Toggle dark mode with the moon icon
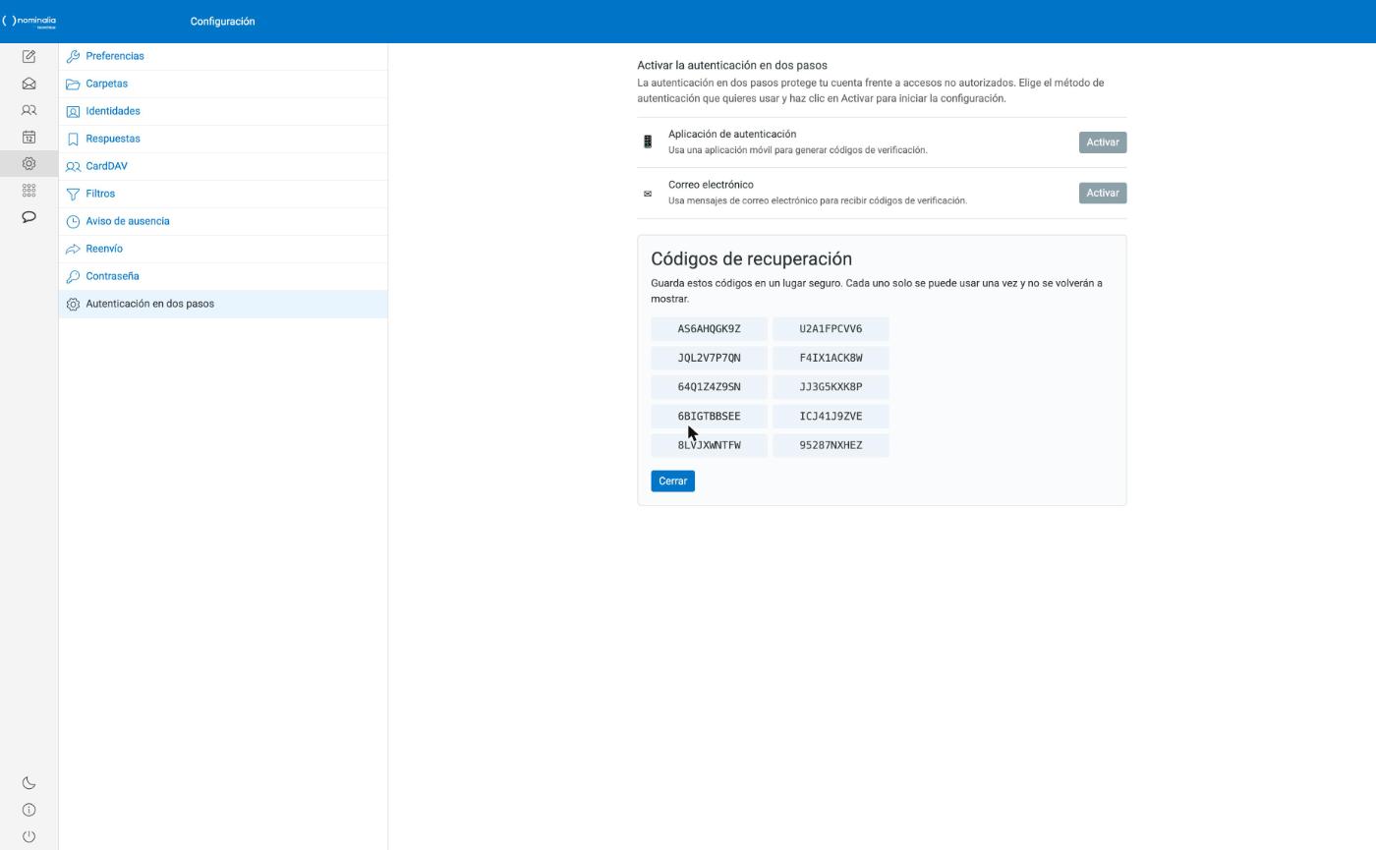This screenshot has height=850, width=1376. click(x=29, y=783)
